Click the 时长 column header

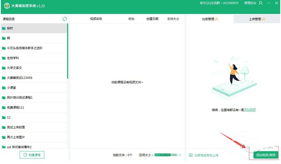[x=131, y=19]
